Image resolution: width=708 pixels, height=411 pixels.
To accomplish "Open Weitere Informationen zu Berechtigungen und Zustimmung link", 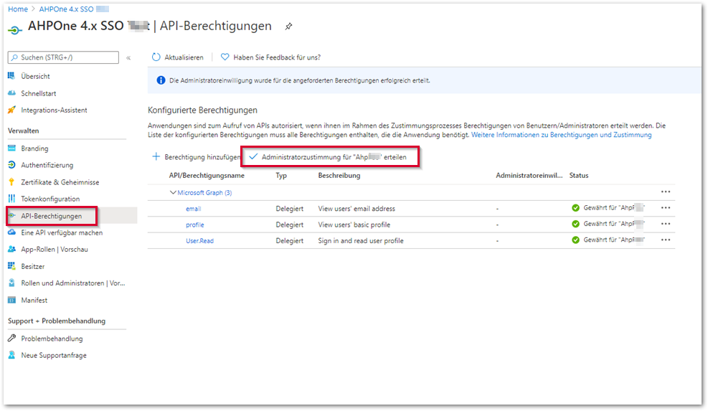I will point(561,135).
